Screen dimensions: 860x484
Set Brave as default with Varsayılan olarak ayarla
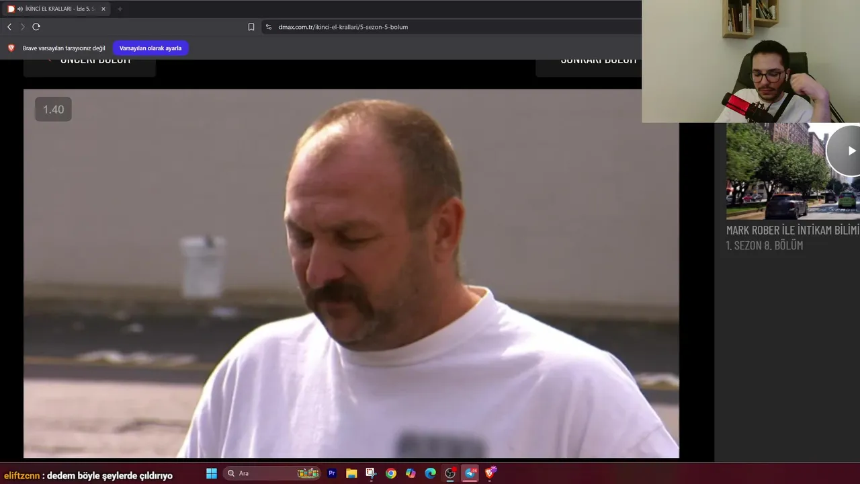click(150, 48)
